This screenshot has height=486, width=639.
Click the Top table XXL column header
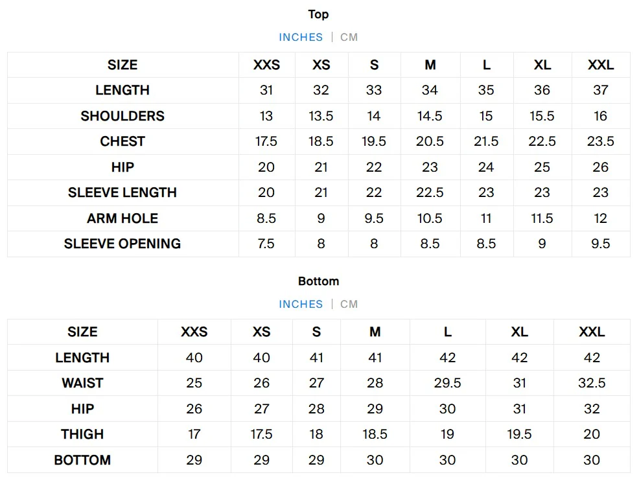(x=600, y=65)
